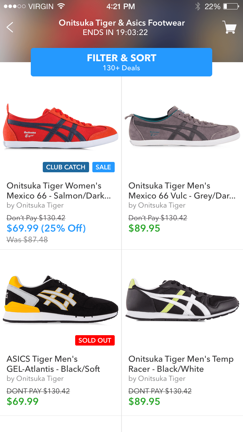Open Filter & Sort options
This screenshot has height=432, width=243.
point(121,62)
